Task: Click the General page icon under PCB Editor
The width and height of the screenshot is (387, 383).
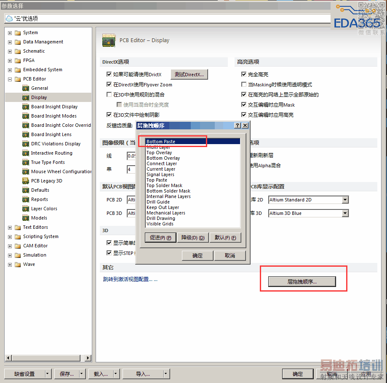Action: [26, 88]
